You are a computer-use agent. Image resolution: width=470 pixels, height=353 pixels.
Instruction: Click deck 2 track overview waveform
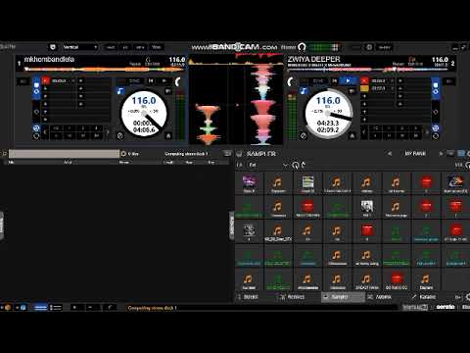pos(368,70)
